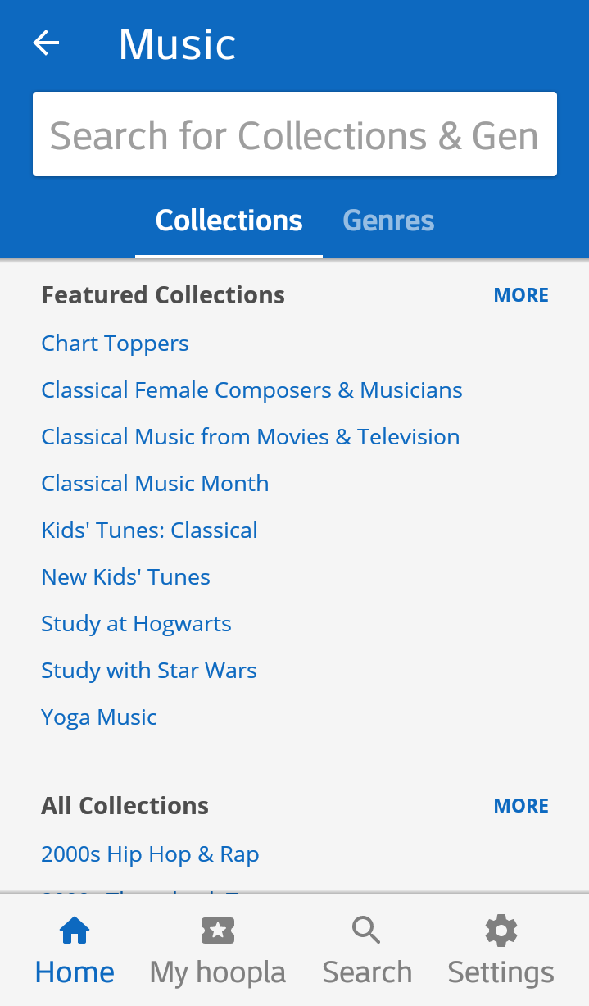
Task: Open Classical Female Composers & Musicians
Action: (252, 390)
